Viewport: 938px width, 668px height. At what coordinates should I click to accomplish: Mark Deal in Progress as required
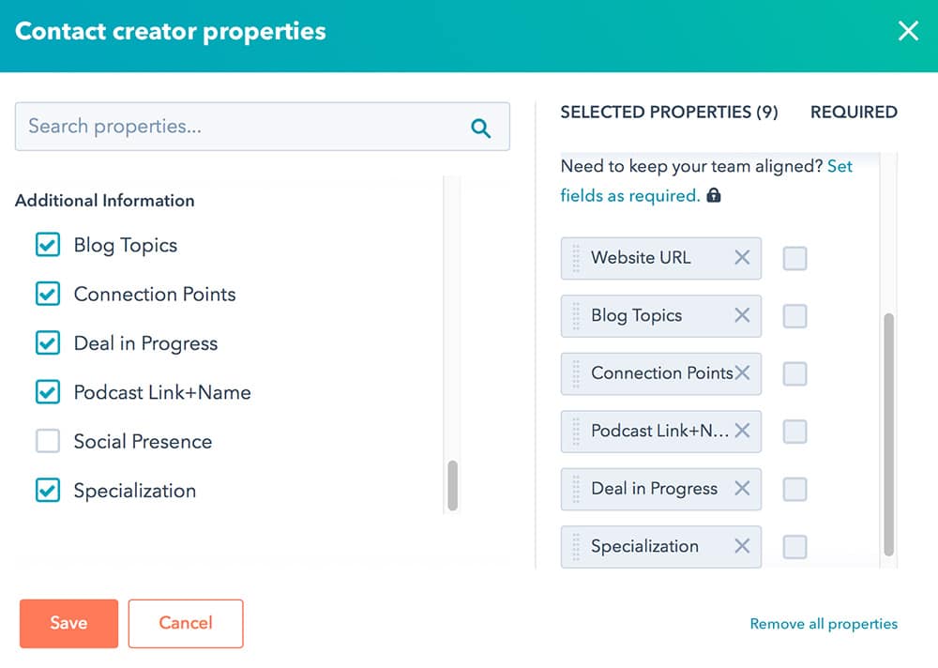[x=794, y=489]
